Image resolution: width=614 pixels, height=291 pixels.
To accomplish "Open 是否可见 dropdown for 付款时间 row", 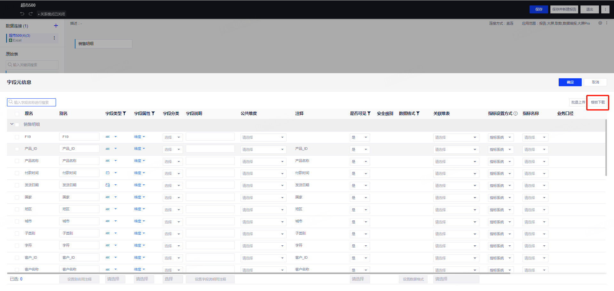I will [x=360, y=173].
